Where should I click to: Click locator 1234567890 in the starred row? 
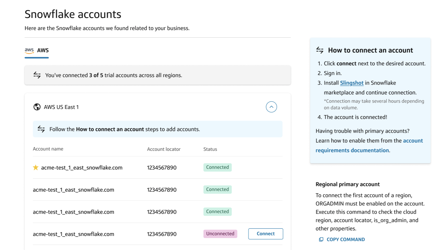(x=162, y=168)
